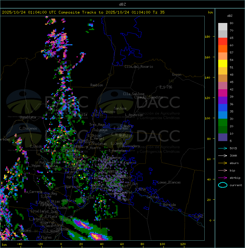245x248 pixels.
Task: Click the 'C_Guido' map label
Action: click(x=36, y=146)
